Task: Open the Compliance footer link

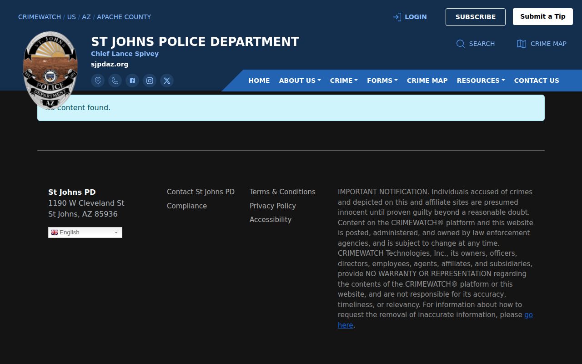Action: point(187,206)
